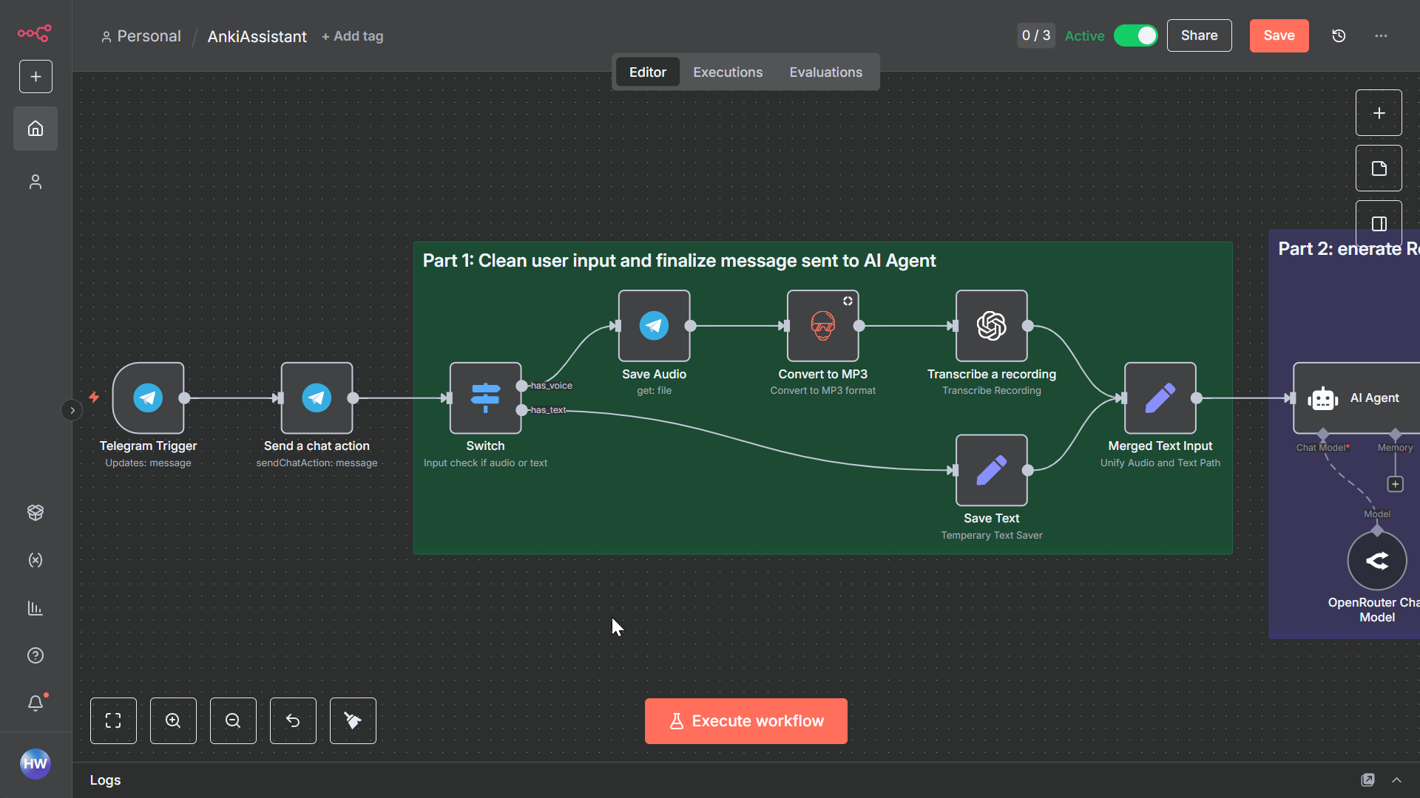
Task: Open Variables icon in left sidebar
Action: point(35,560)
